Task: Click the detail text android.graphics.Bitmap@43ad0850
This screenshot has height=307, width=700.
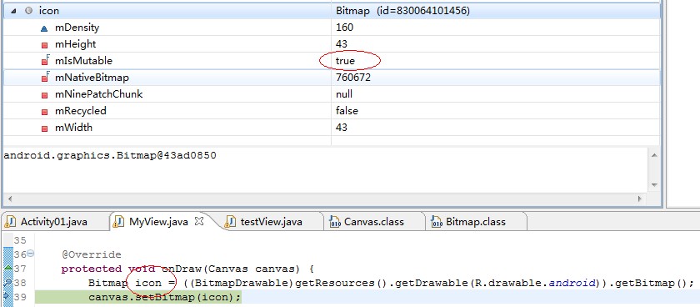Action: click(110, 155)
